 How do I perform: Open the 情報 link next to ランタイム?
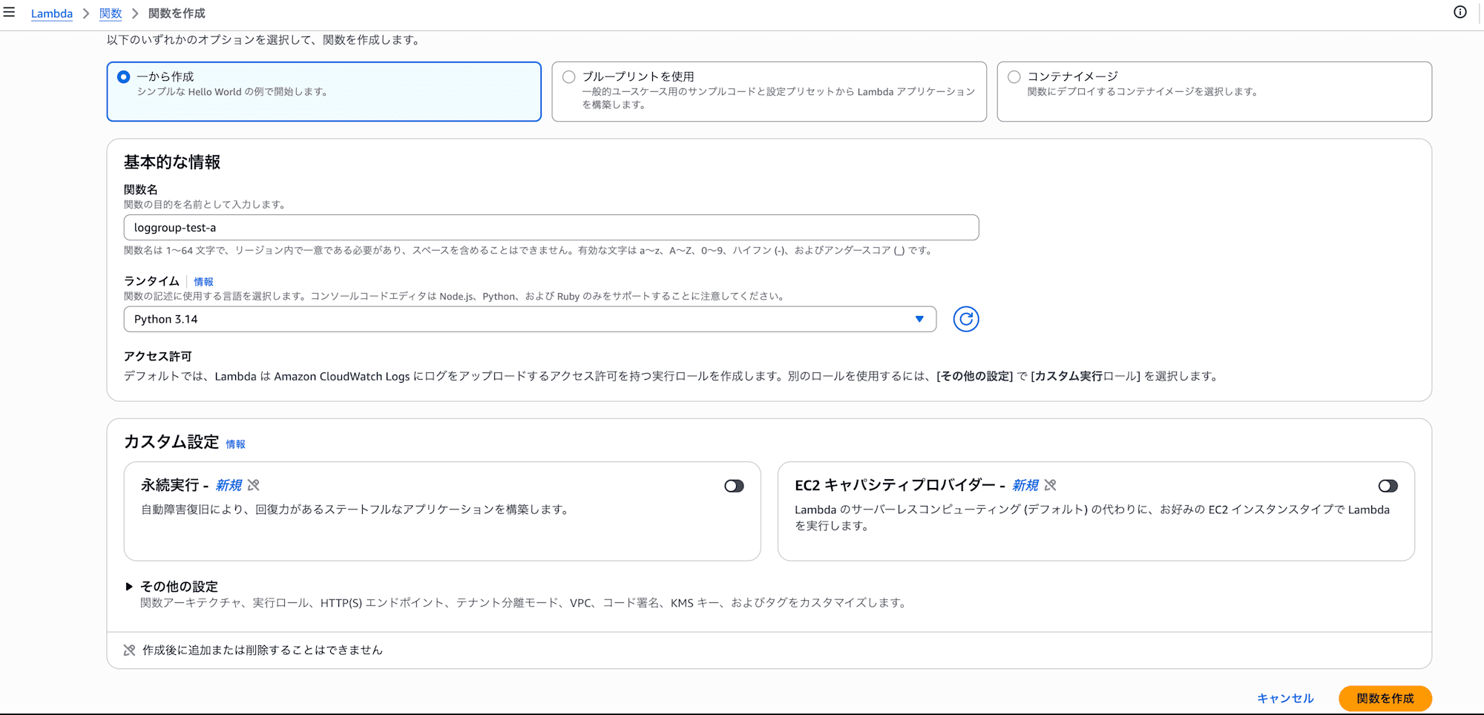tap(203, 282)
